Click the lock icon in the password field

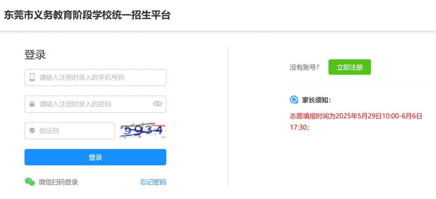coord(32,104)
